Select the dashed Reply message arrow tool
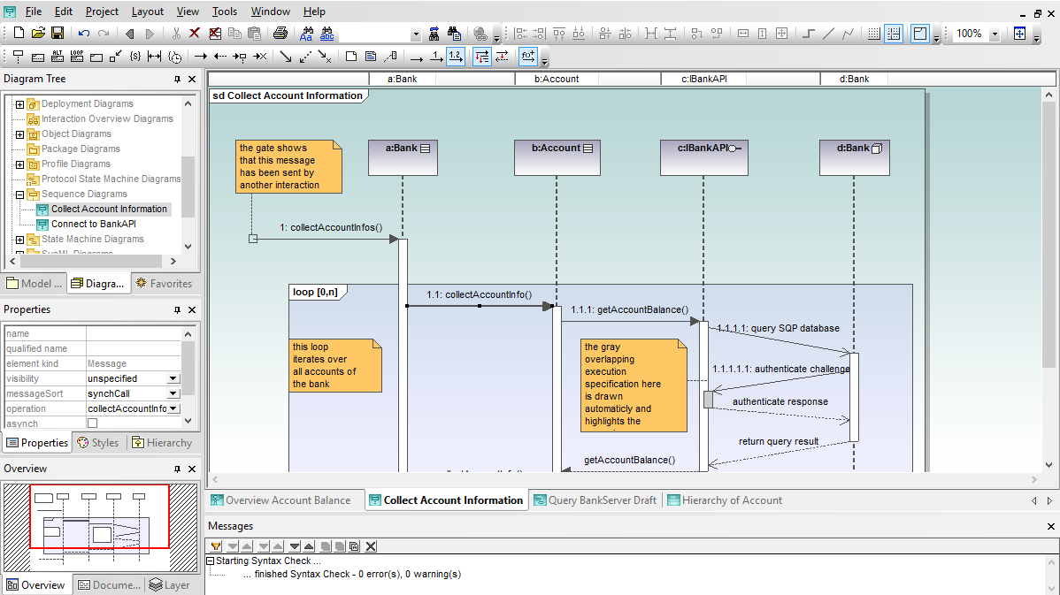 pos(220,57)
